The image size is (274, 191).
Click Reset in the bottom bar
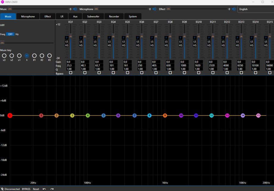[36, 189]
